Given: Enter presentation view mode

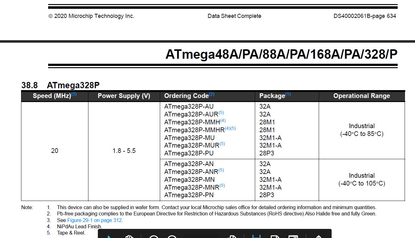Looking at the screenshot, I should [294, 235].
